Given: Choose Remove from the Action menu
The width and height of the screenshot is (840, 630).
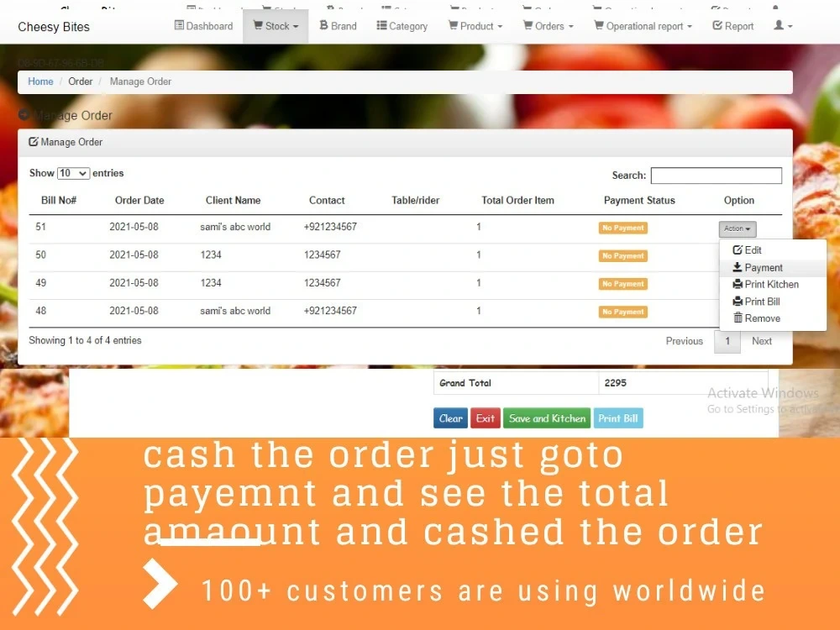Looking at the screenshot, I should (773, 318).
